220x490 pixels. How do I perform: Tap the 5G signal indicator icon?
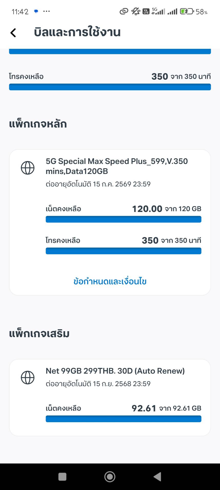pos(158,11)
